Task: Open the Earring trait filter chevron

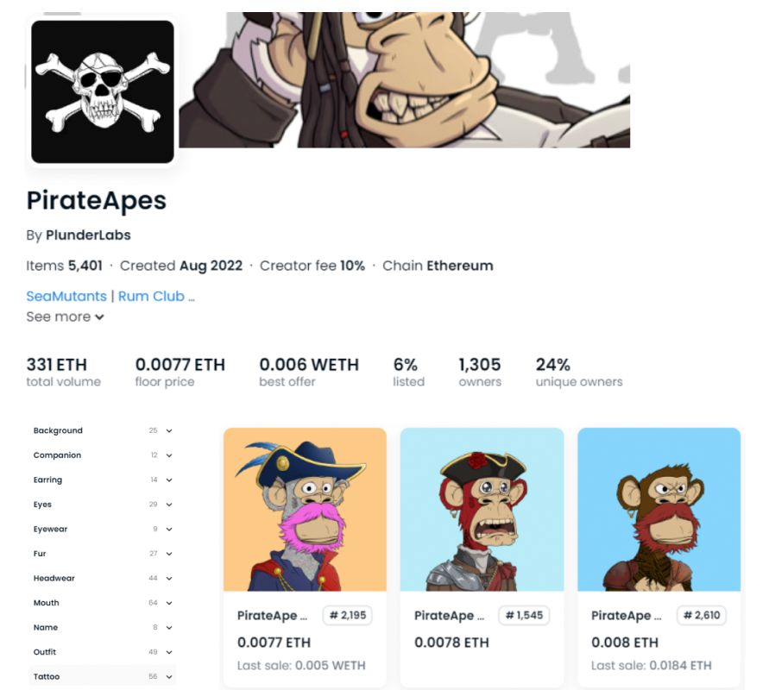Action: pos(168,480)
